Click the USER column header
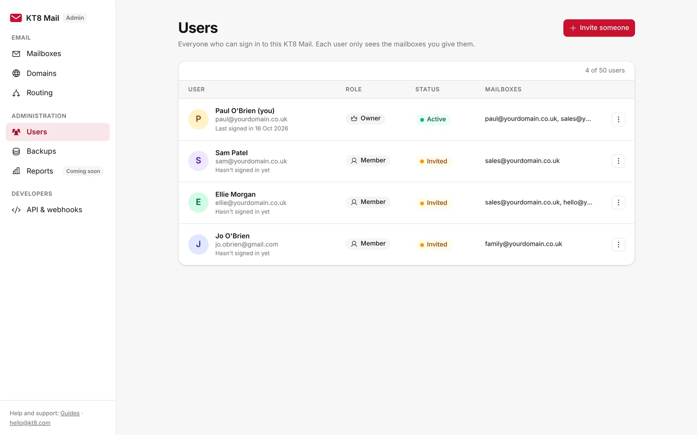Viewport: 697px width, 435px height. tap(196, 89)
